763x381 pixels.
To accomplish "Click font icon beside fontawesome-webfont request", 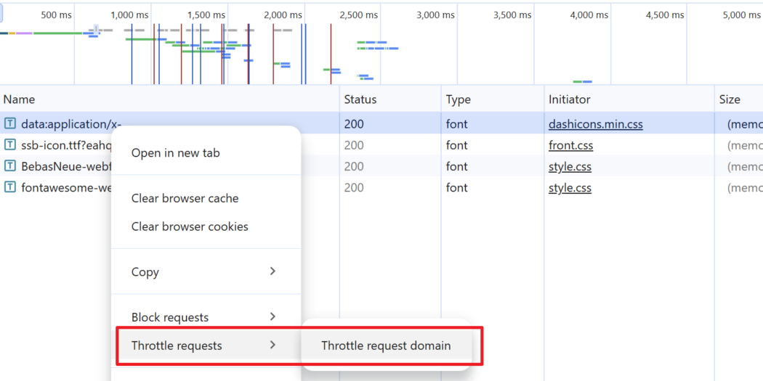I will click(10, 187).
